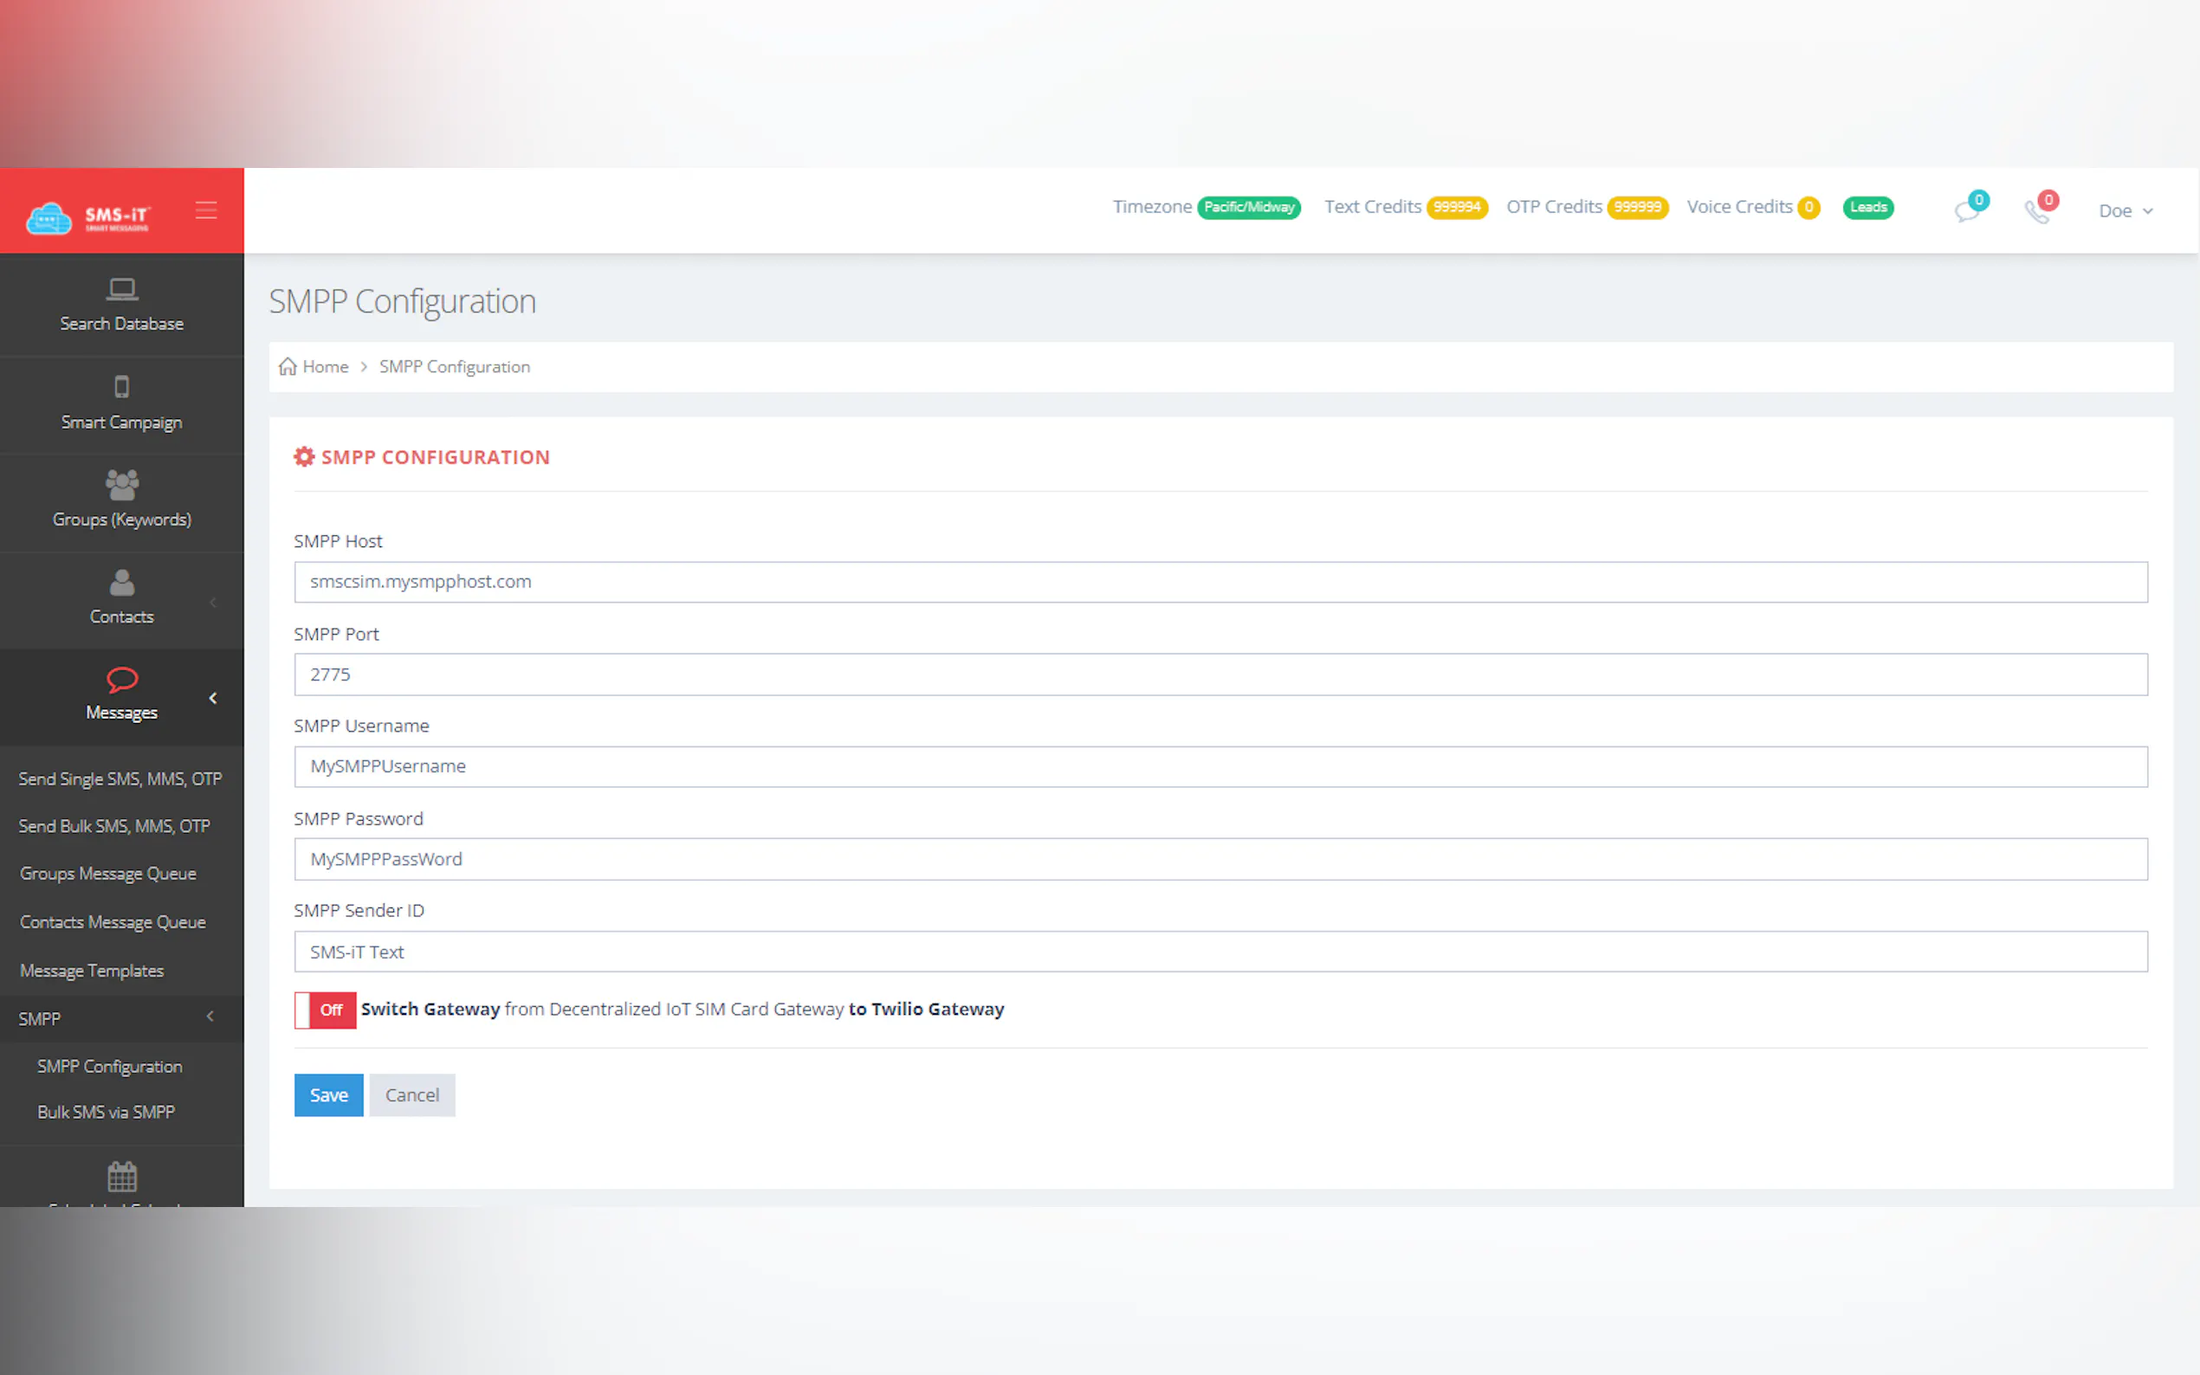Click the Smart Campaign phone icon

[x=122, y=387]
